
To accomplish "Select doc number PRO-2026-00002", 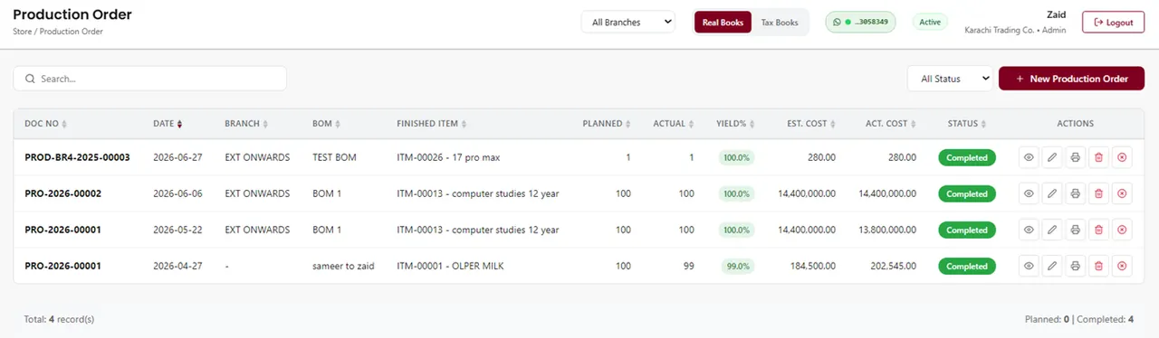I will [x=62, y=193].
